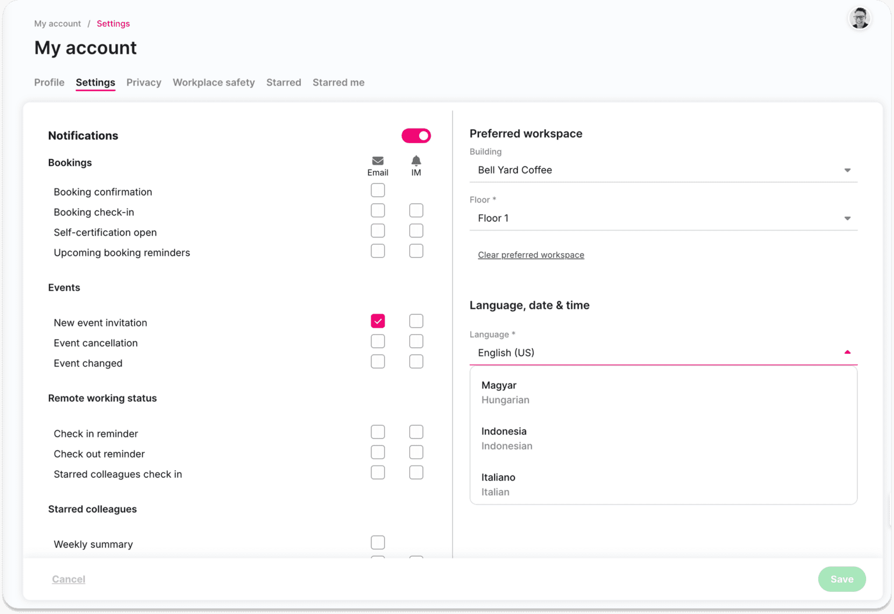
Task: Click the "Upcoming booking reminders" label
Action: 122,253
